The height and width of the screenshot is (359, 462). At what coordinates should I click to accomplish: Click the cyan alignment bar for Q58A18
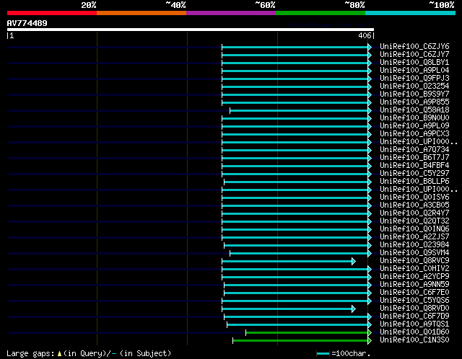point(299,110)
